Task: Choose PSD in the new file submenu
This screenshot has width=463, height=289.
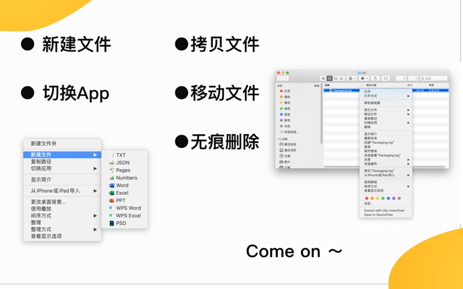Action: [124, 223]
